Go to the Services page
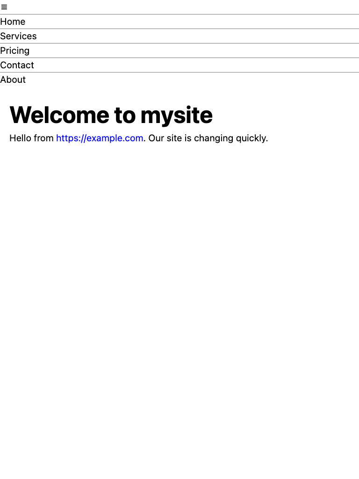 (x=18, y=36)
